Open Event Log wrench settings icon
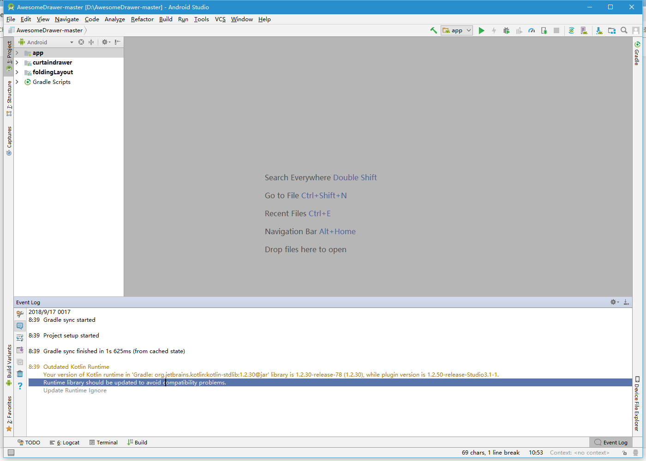Viewport: 646px width, 461px height. (20, 314)
